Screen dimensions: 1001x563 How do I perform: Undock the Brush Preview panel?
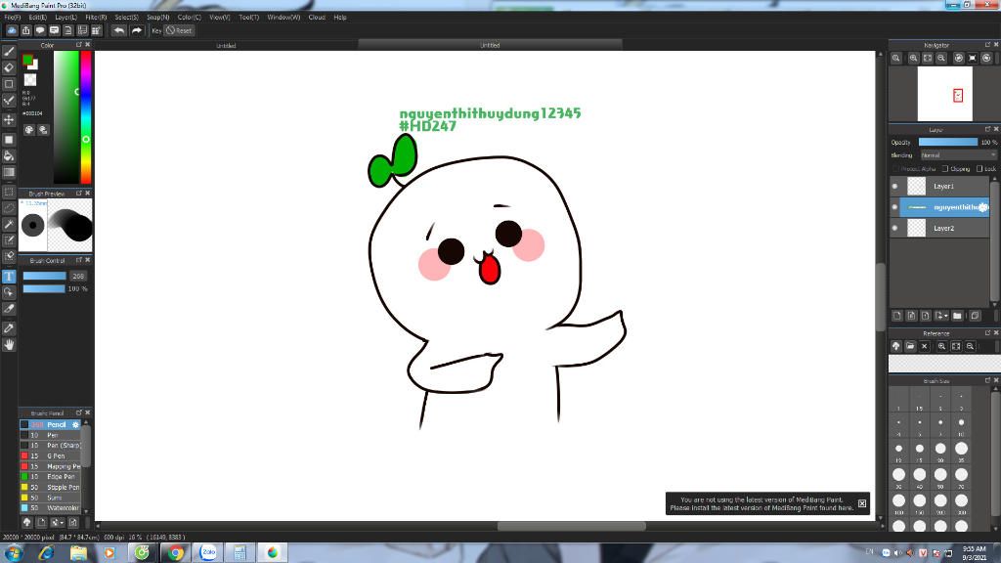tap(78, 193)
